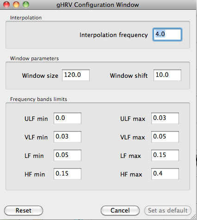Viewport: 197px width, 220px height.
Task: Click the Set as default button
Action: [168, 210]
